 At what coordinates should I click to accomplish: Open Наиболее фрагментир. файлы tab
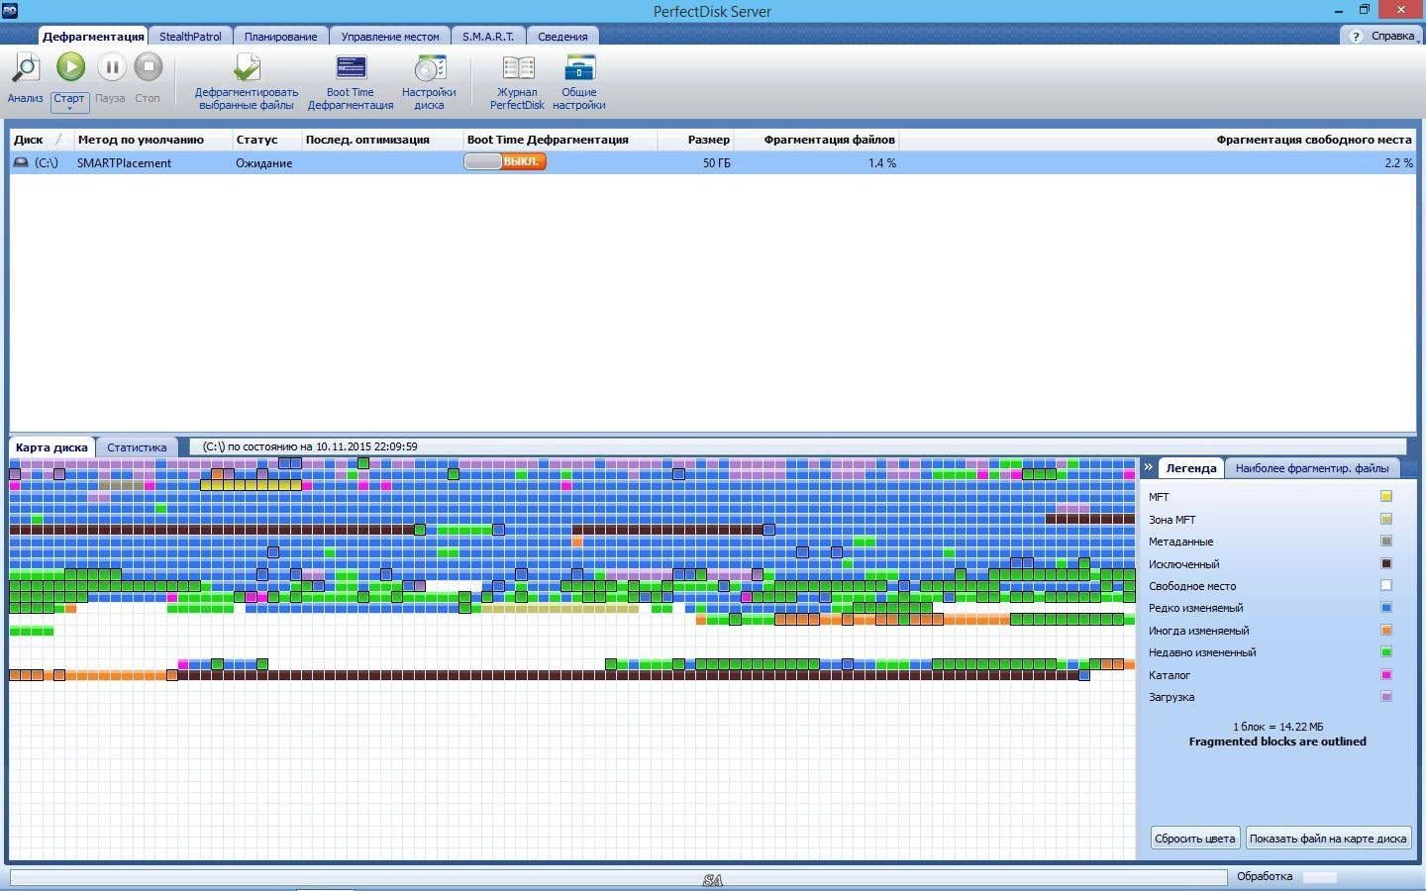1311,468
